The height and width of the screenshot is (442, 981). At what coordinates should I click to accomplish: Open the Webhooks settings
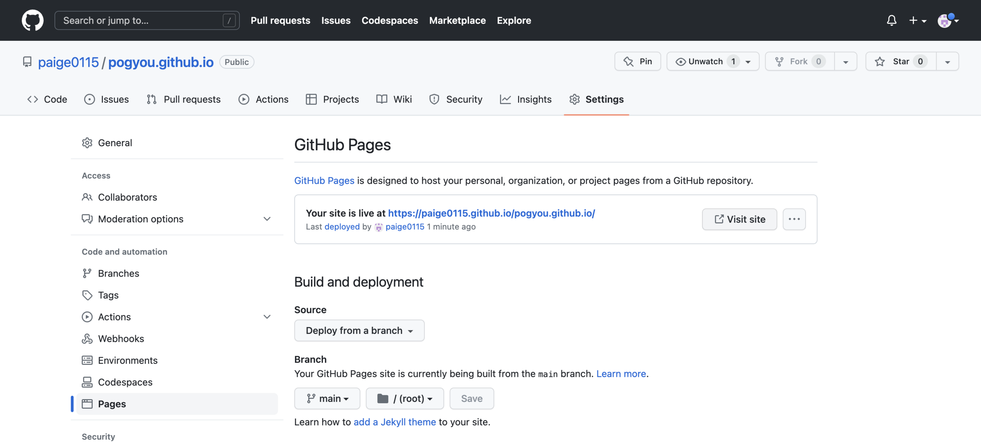tap(121, 339)
